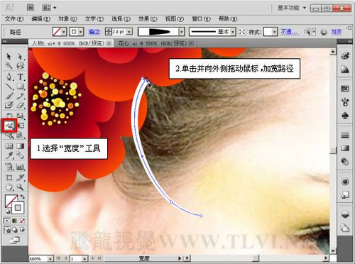Set toolbox mode to Gradient
The height and width of the screenshot is (264, 355).
tap(15, 221)
